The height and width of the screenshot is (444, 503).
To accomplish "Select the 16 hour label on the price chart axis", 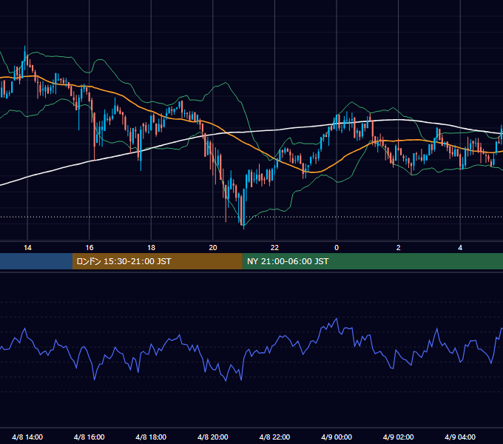I will pyautogui.click(x=90, y=248).
